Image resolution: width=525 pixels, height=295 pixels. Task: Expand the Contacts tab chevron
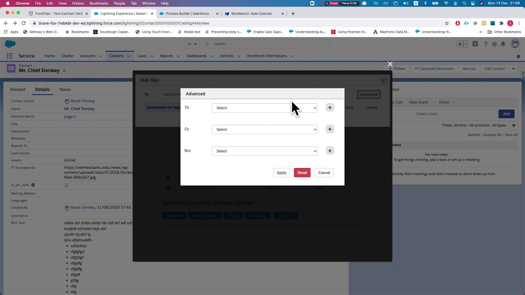click(129, 56)
